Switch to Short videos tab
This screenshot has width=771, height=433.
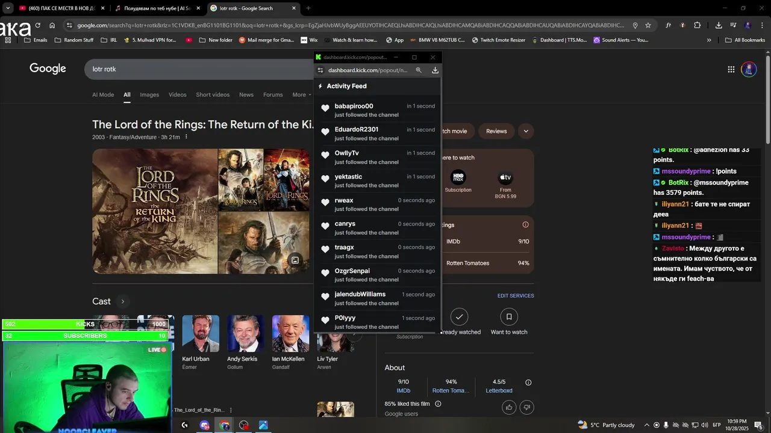click(213, 95)
